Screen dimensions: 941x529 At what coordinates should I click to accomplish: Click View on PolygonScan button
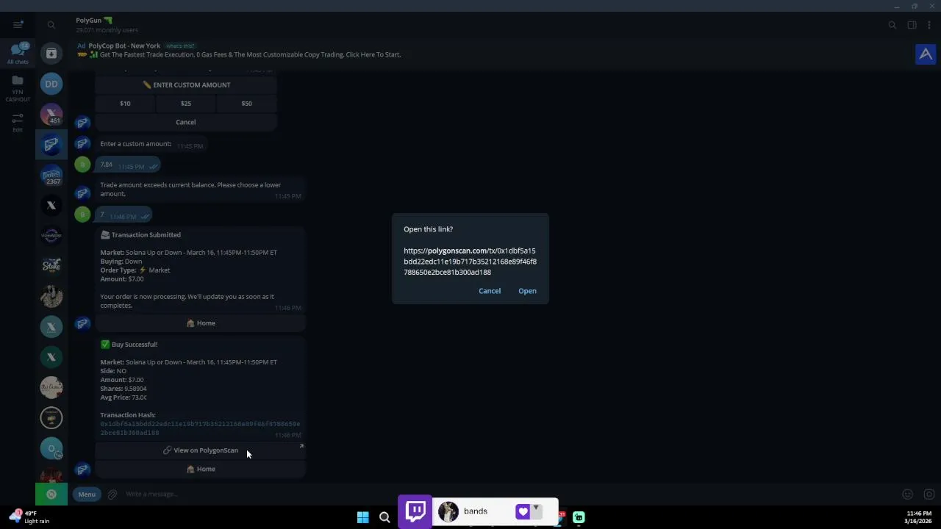click(x=201, y=450)
